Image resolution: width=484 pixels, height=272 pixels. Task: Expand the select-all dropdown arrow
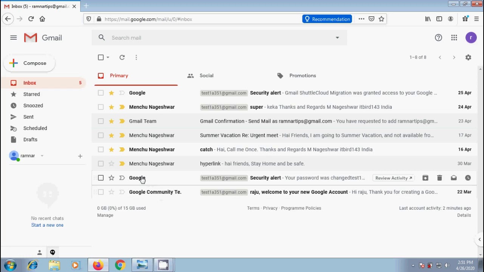coord(108,57)
